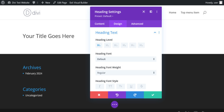Toggle strikethrough heading font style
The width and height of the screenshot is (224, 112).
tap(141, 86)
